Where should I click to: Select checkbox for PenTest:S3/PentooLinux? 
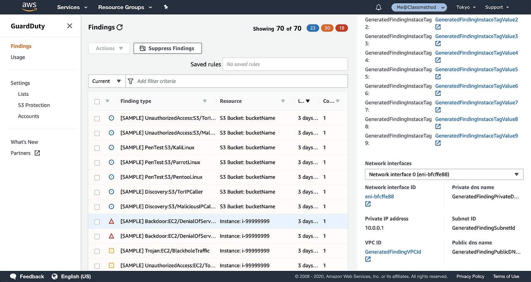tap(97, 177)
